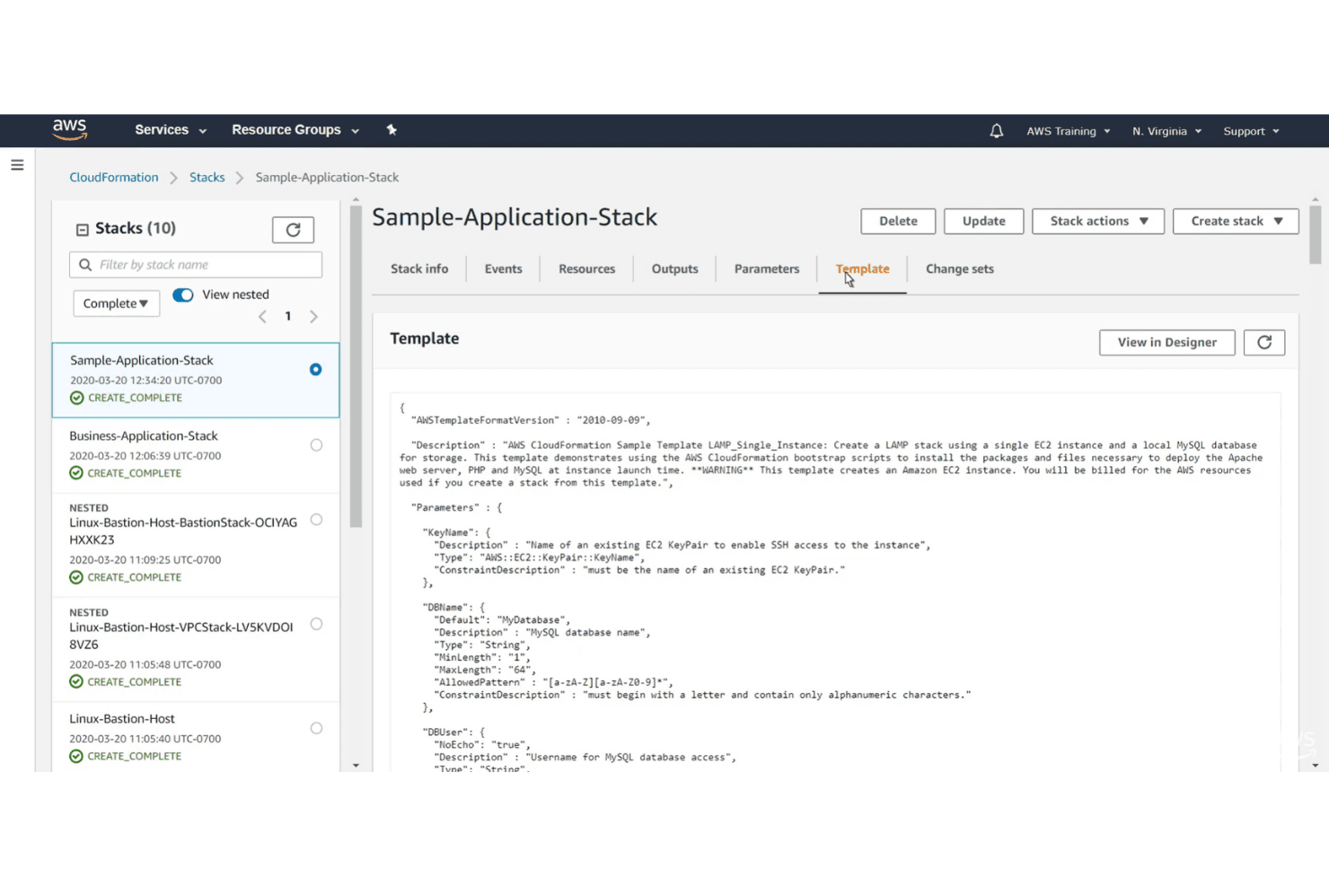This screenshot has height=886, width=1329.
Task: Click View in Designer
Action: pyautogui.click(x=1166, y=342)
